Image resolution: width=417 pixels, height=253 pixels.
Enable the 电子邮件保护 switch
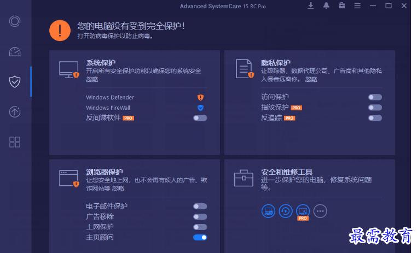click(x=200, y=206)
